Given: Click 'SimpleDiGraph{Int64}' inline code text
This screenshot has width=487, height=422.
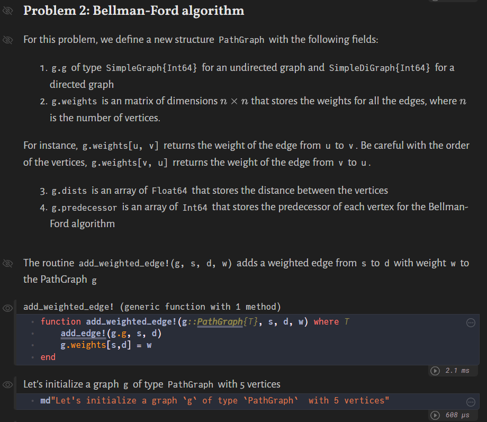Looking at the screenshot, I should [x=380, y=68].
